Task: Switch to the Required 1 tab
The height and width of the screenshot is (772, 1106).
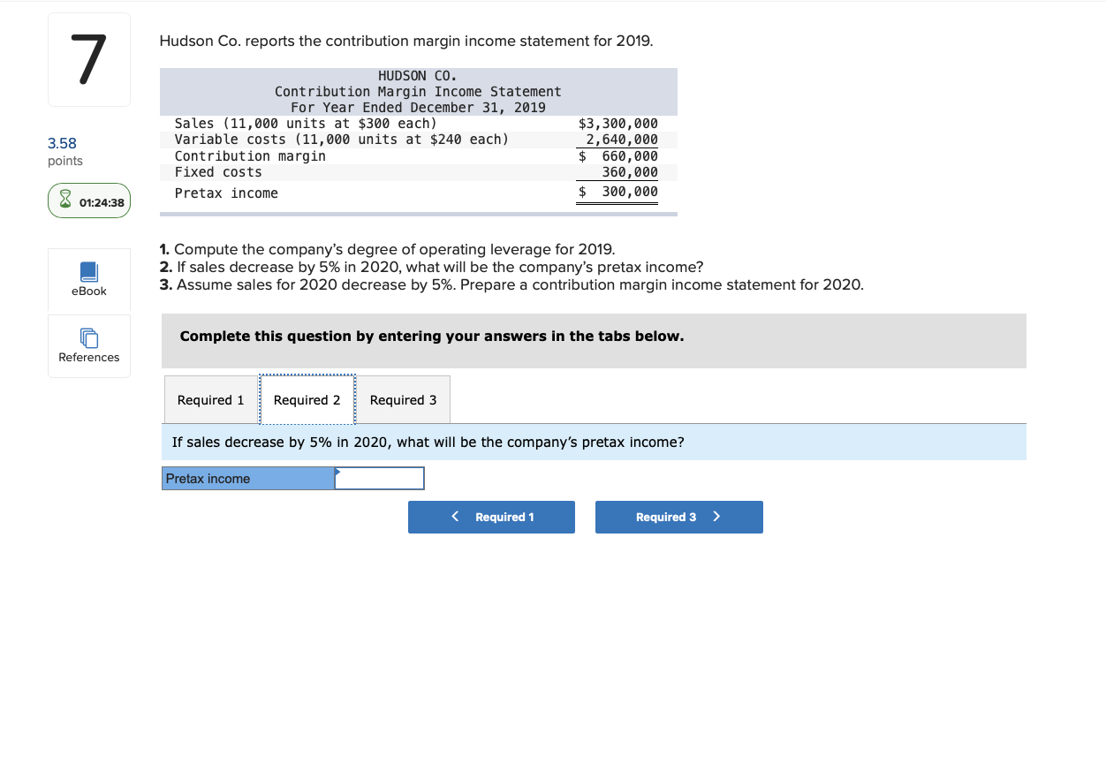Action: [x=211, y=399]
